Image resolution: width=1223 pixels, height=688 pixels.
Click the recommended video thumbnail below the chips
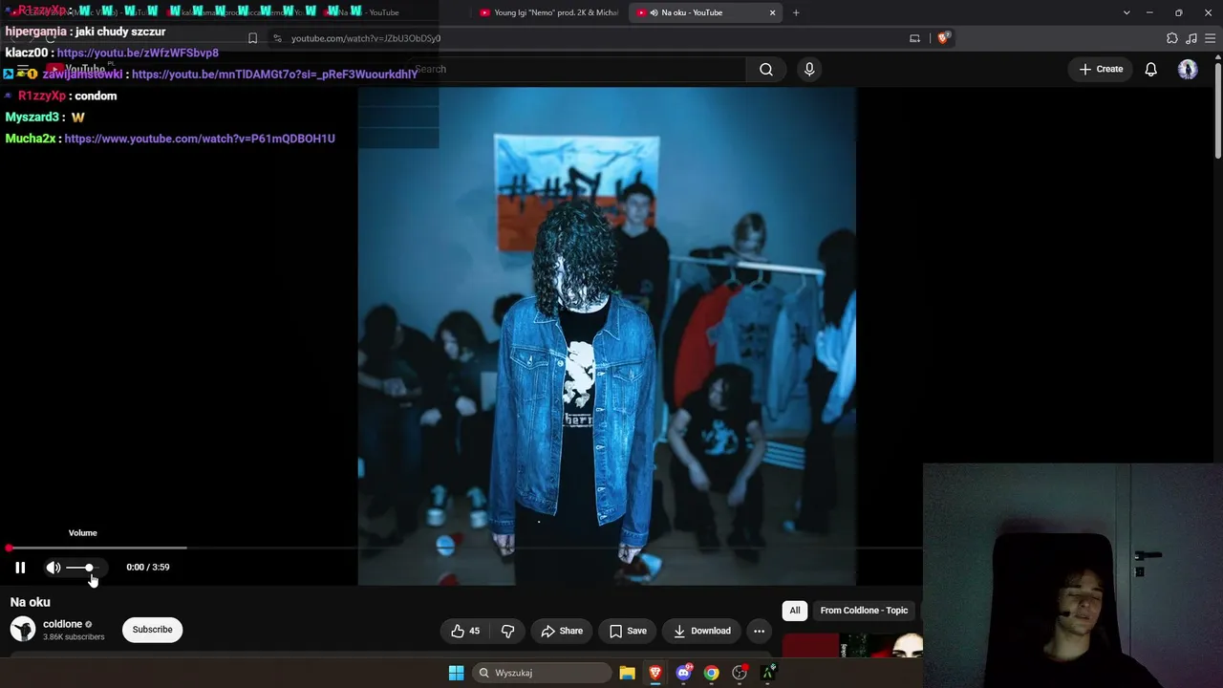pyautogui.click(x=852, y=646)
